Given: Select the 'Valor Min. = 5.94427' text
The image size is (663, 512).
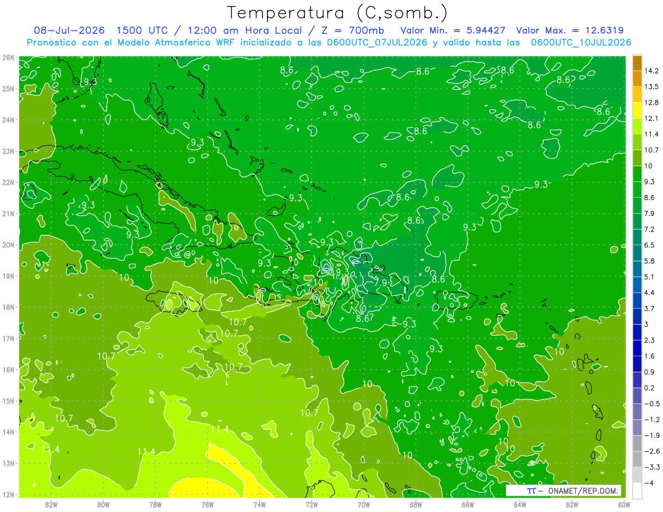Looking at the screenshot, I should [x=452, y=30].
